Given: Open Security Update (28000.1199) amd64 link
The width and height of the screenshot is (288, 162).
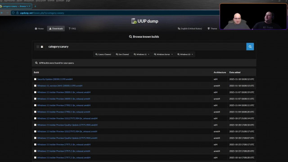Looking at the screenshot, I should click(55, 79).
